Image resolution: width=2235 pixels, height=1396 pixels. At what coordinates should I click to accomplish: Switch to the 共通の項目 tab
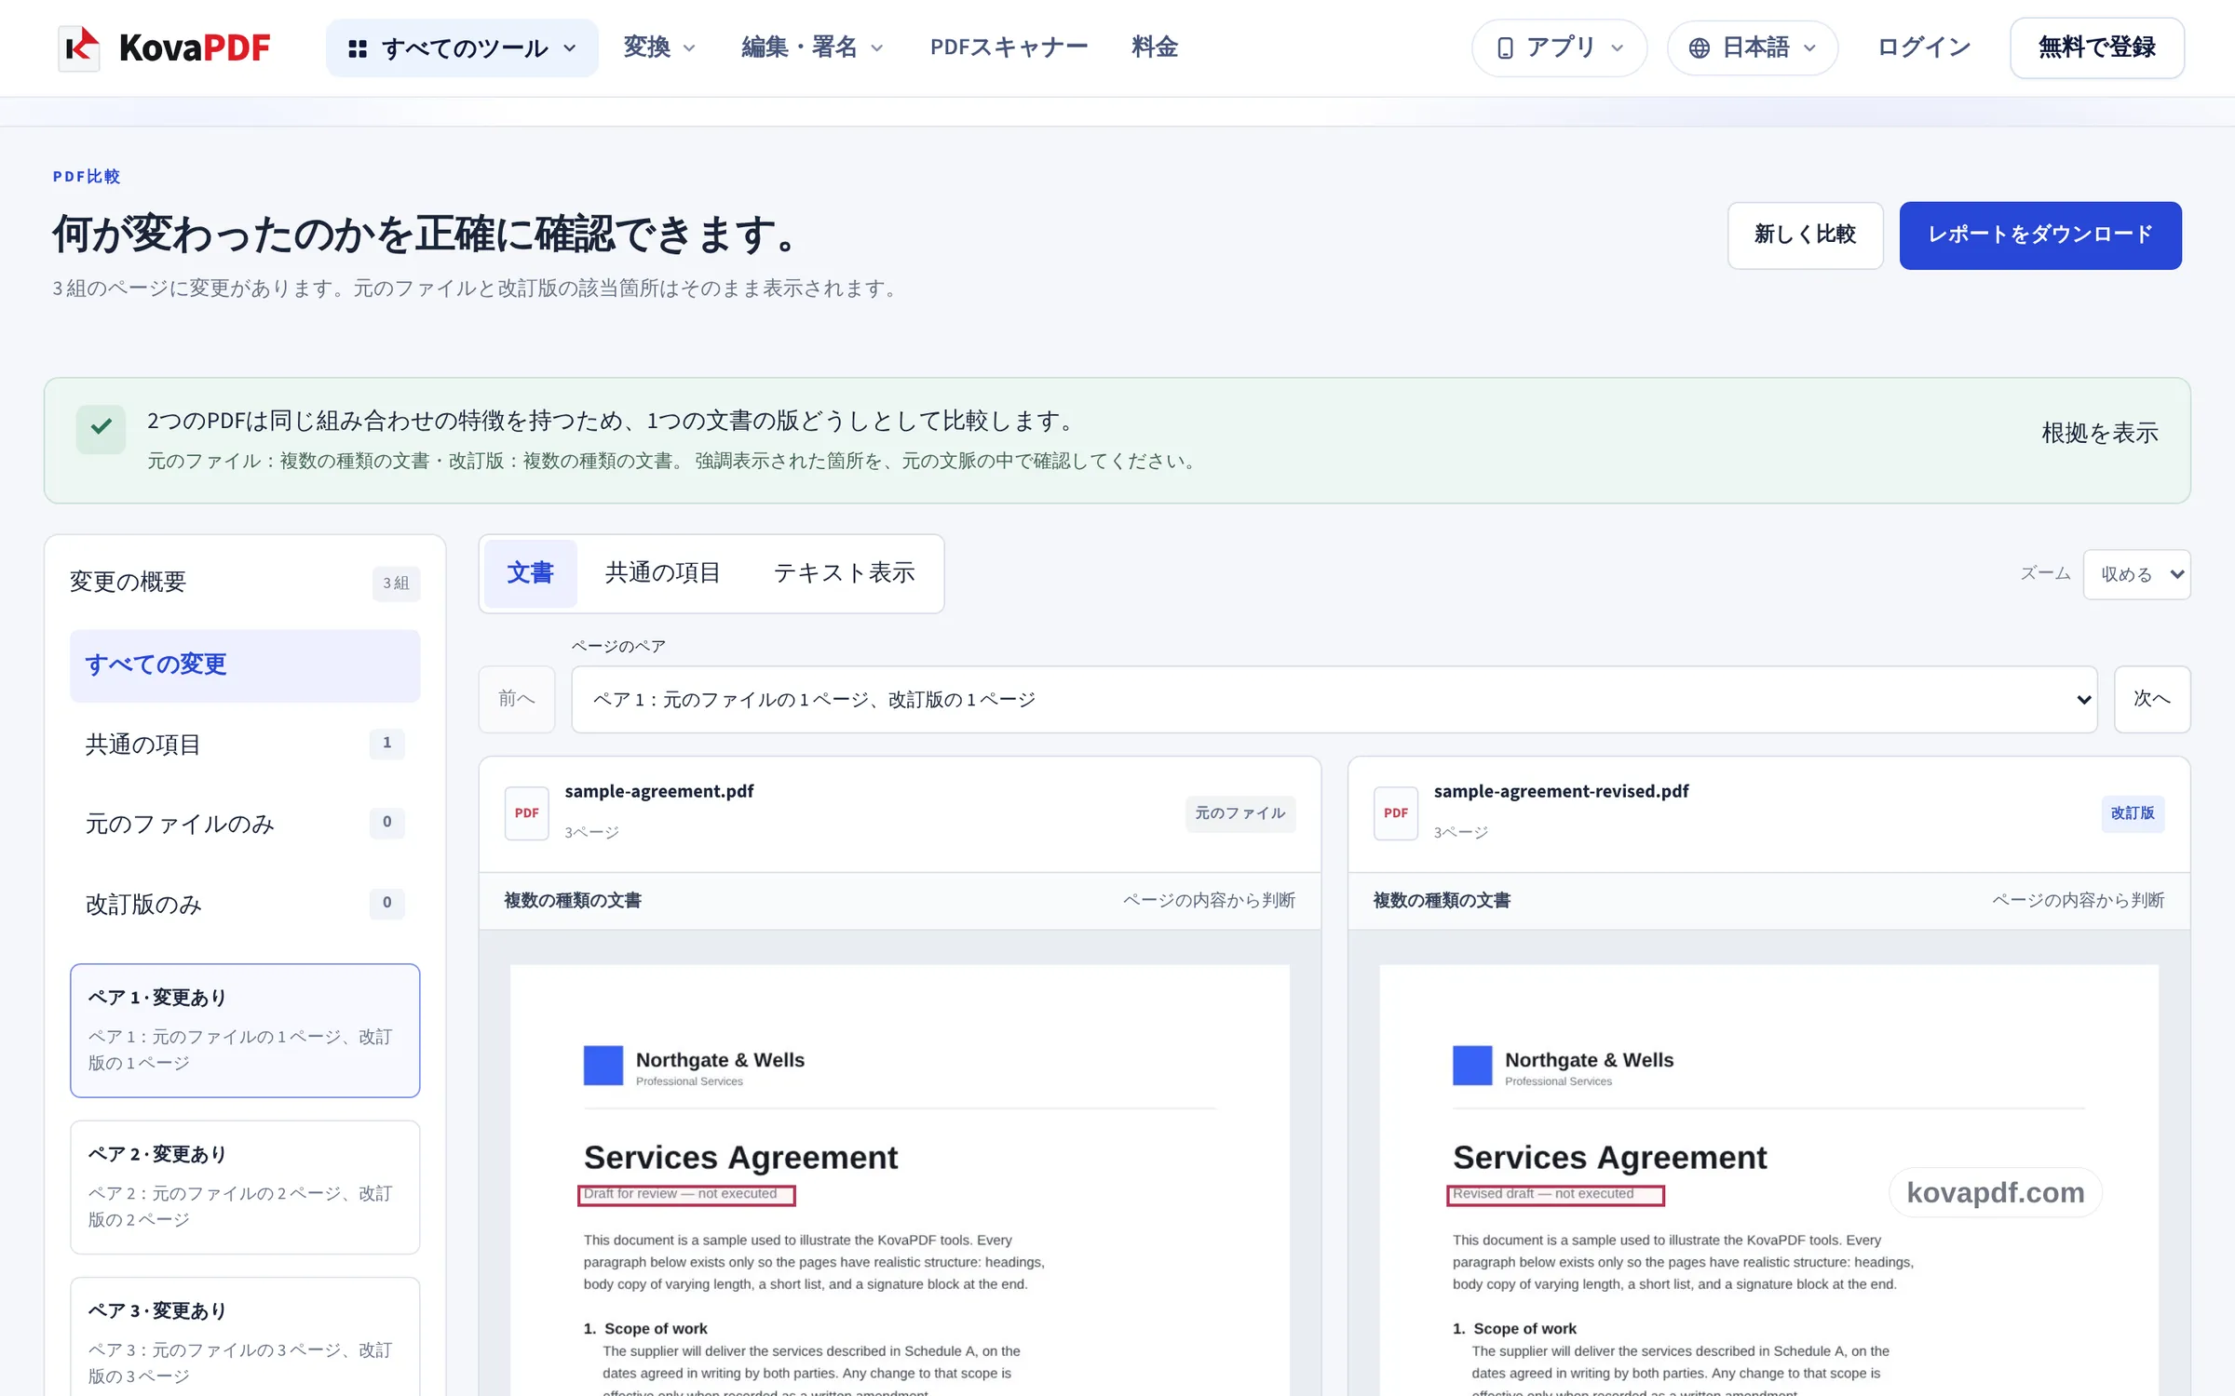[663, 573]
